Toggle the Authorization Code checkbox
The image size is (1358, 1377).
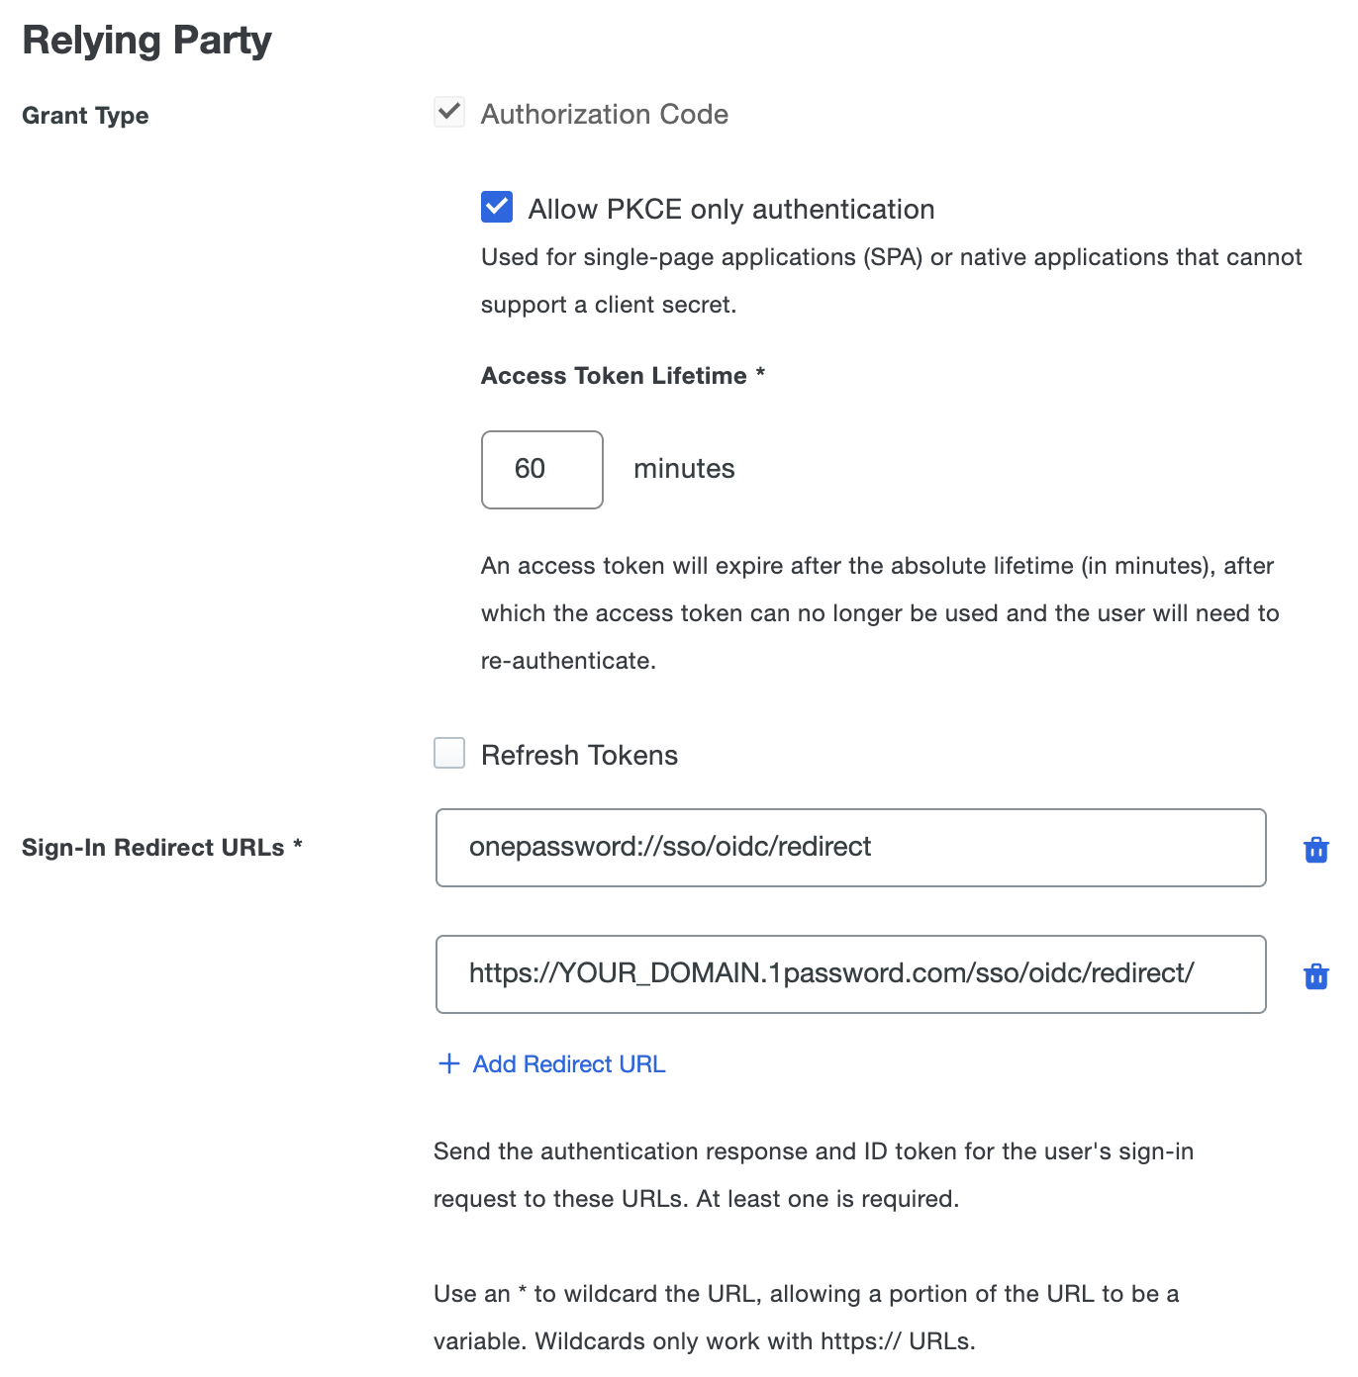pos(448,113)
